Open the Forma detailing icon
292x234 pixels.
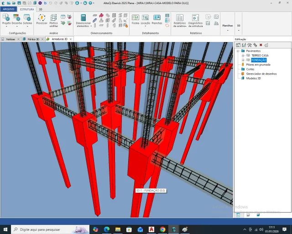coord(136,19)
